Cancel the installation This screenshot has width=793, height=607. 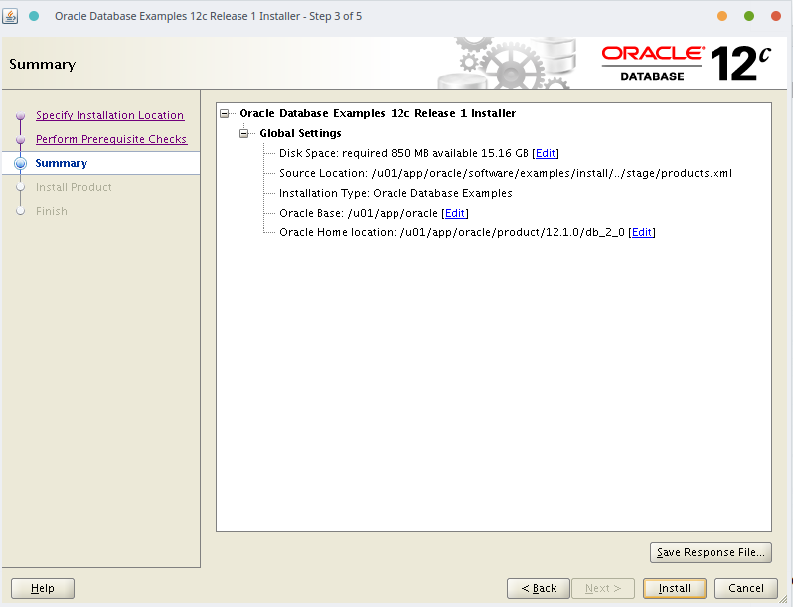click(746, 588)
